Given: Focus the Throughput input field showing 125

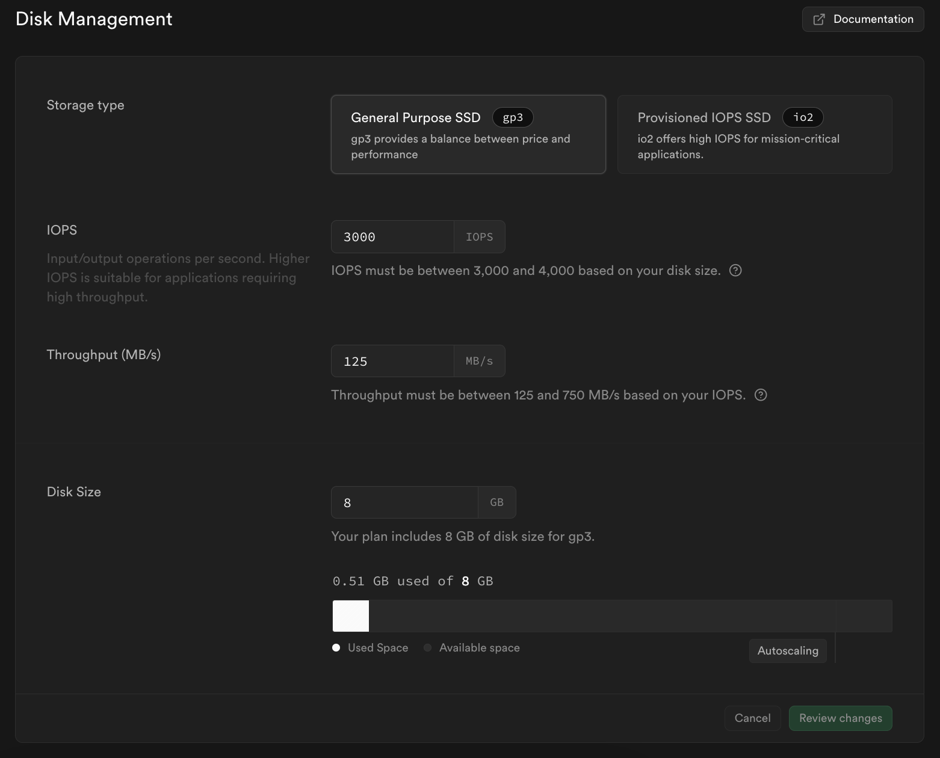Looking at the screenshot, I should point(392,362).
